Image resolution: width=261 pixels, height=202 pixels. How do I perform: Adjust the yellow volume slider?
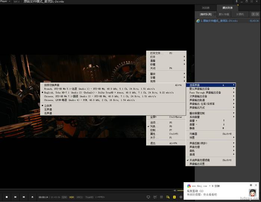click(x=180, y=190)
